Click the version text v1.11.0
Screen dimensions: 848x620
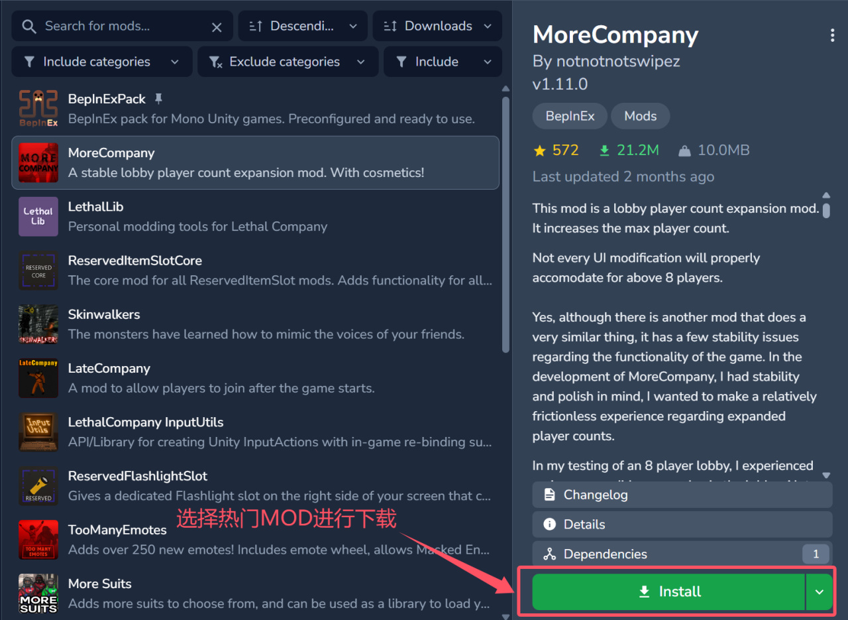[x=560, y=84]
